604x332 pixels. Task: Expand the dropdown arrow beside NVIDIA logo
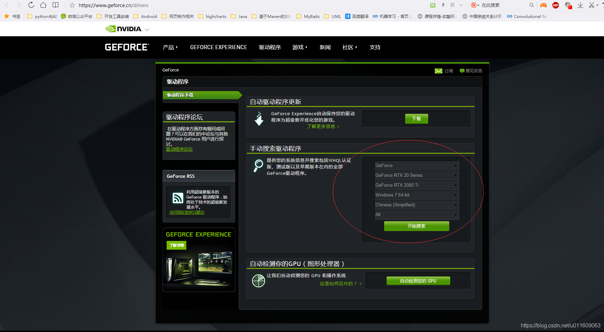(x=147, y=30)
